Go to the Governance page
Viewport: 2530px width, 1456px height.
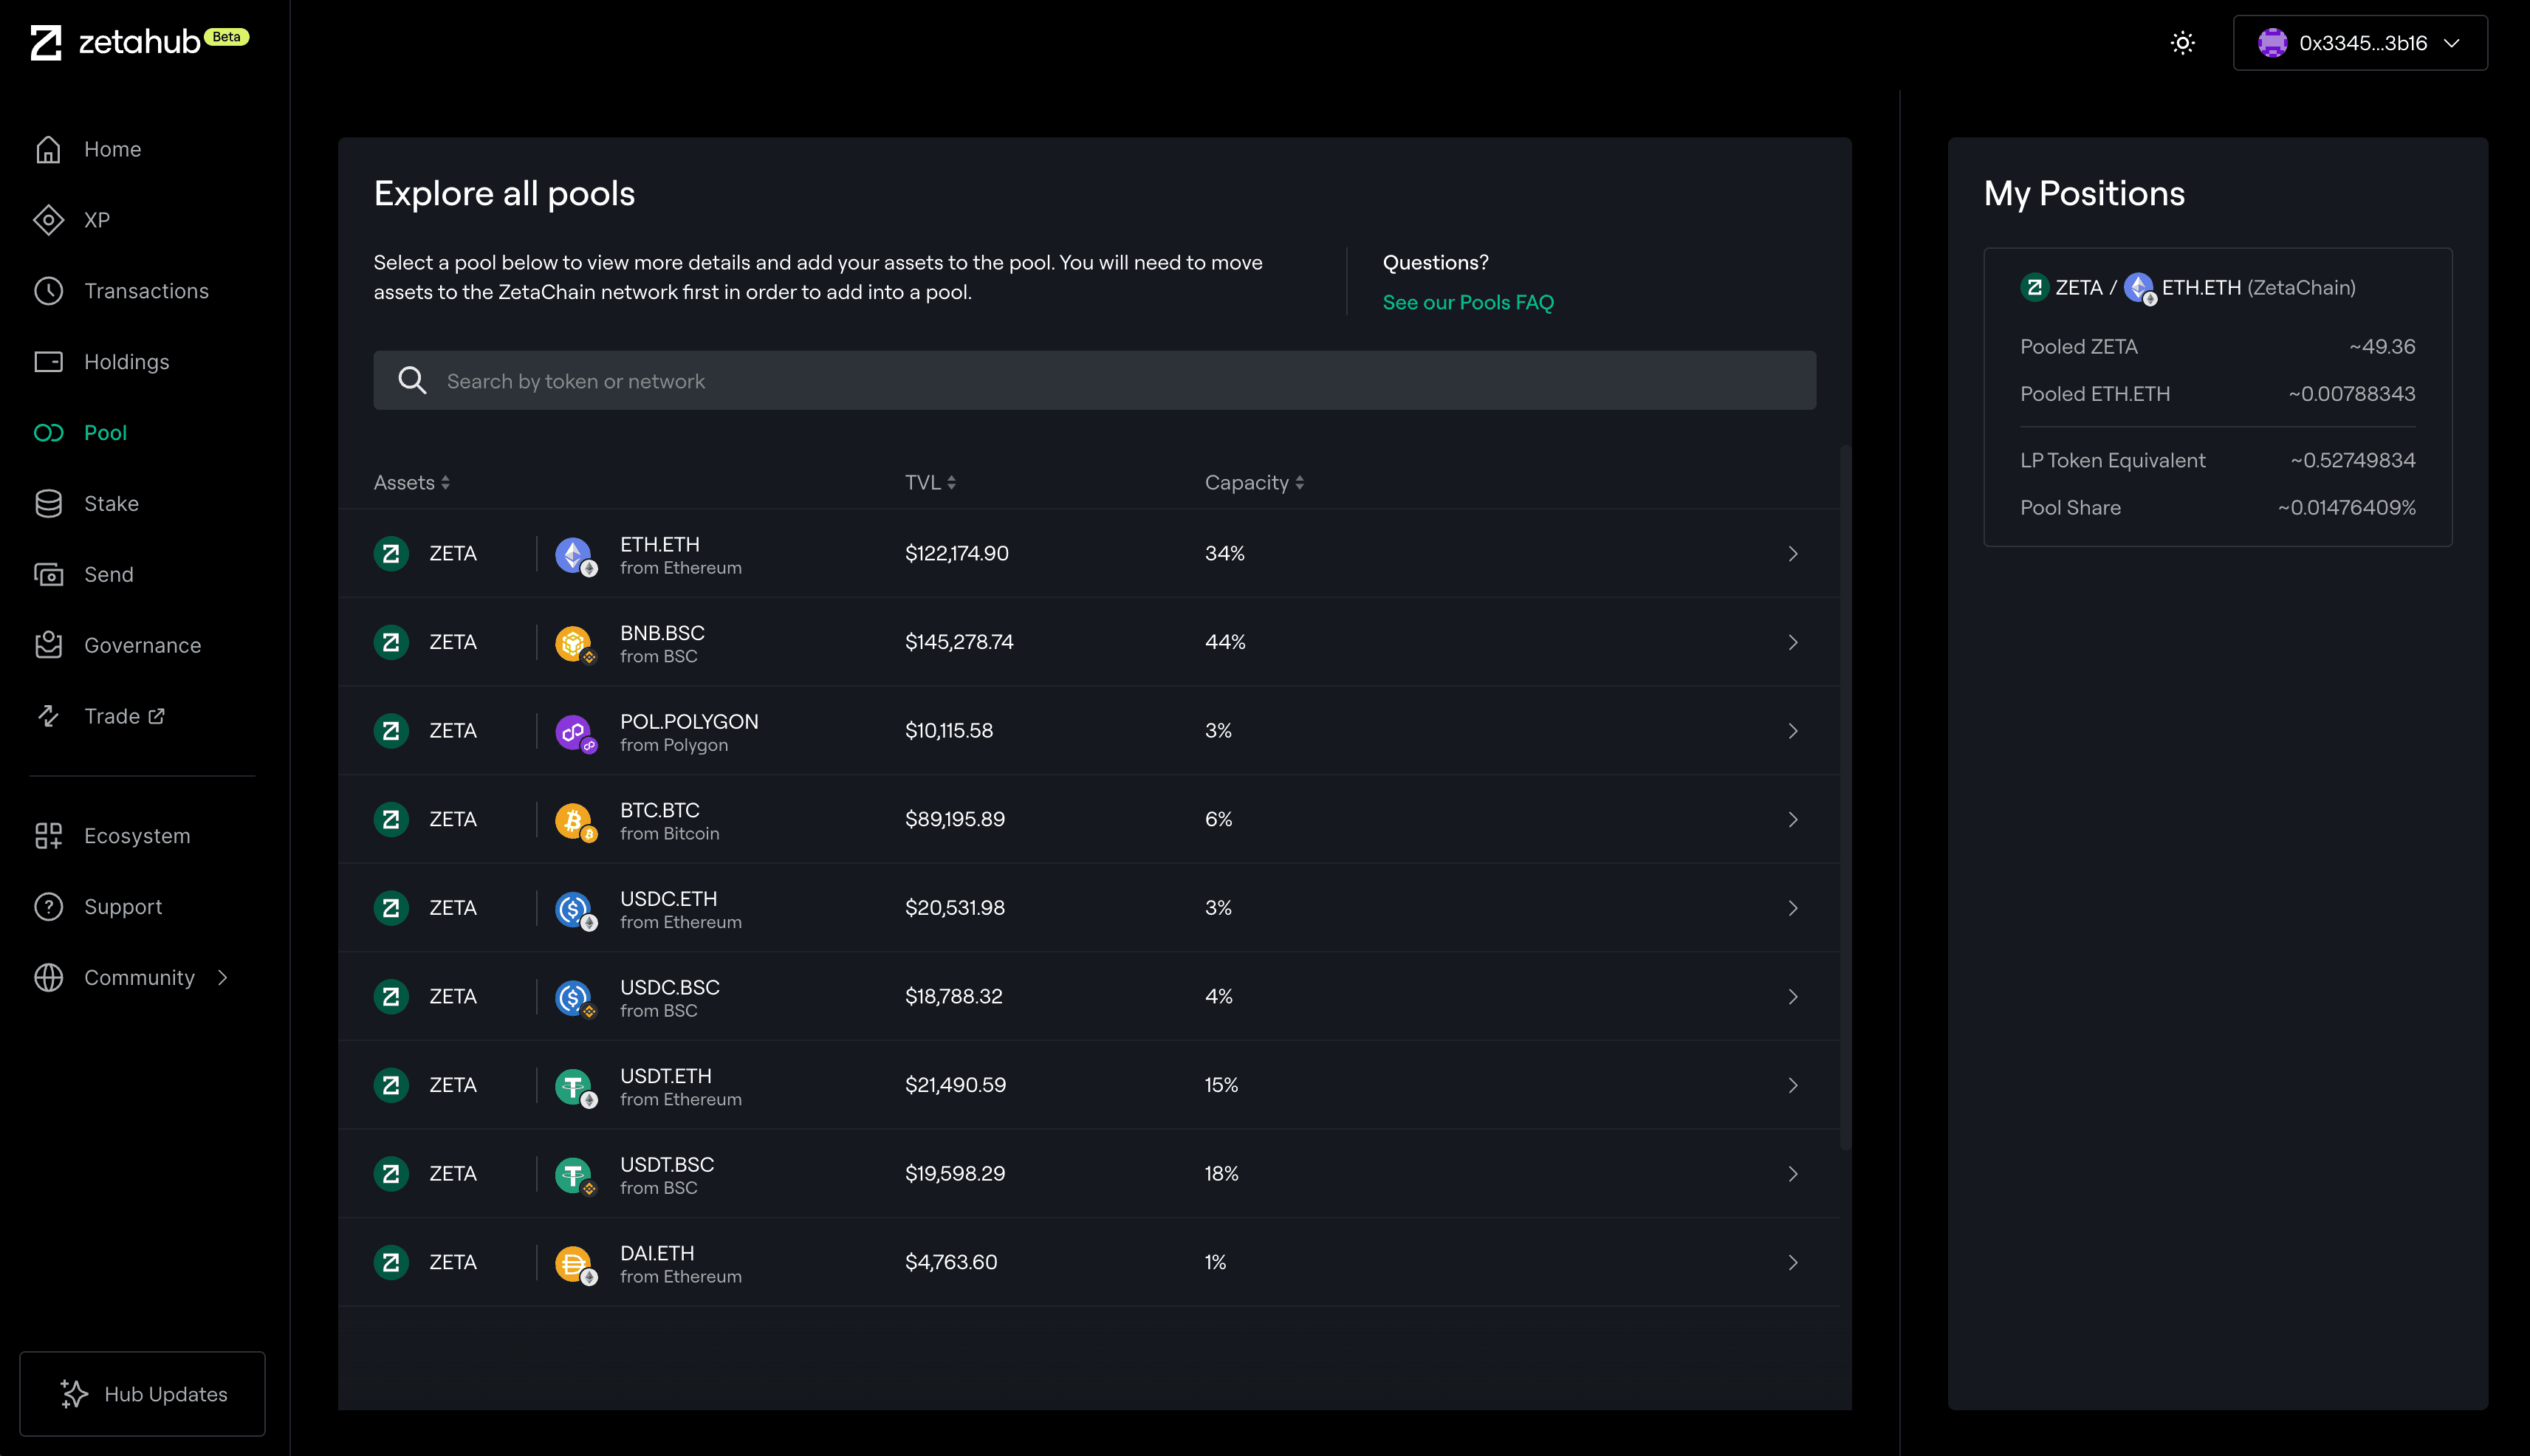[142, 646]
